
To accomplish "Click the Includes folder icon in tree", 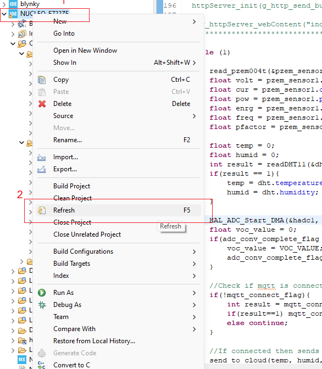I will pos(22,34).
